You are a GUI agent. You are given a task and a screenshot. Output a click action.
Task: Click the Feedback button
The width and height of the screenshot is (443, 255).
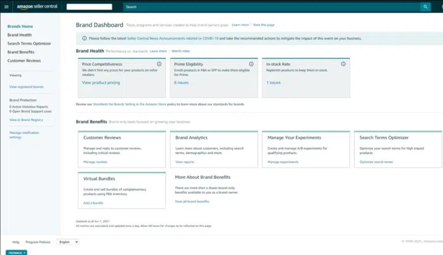[15, 253]
